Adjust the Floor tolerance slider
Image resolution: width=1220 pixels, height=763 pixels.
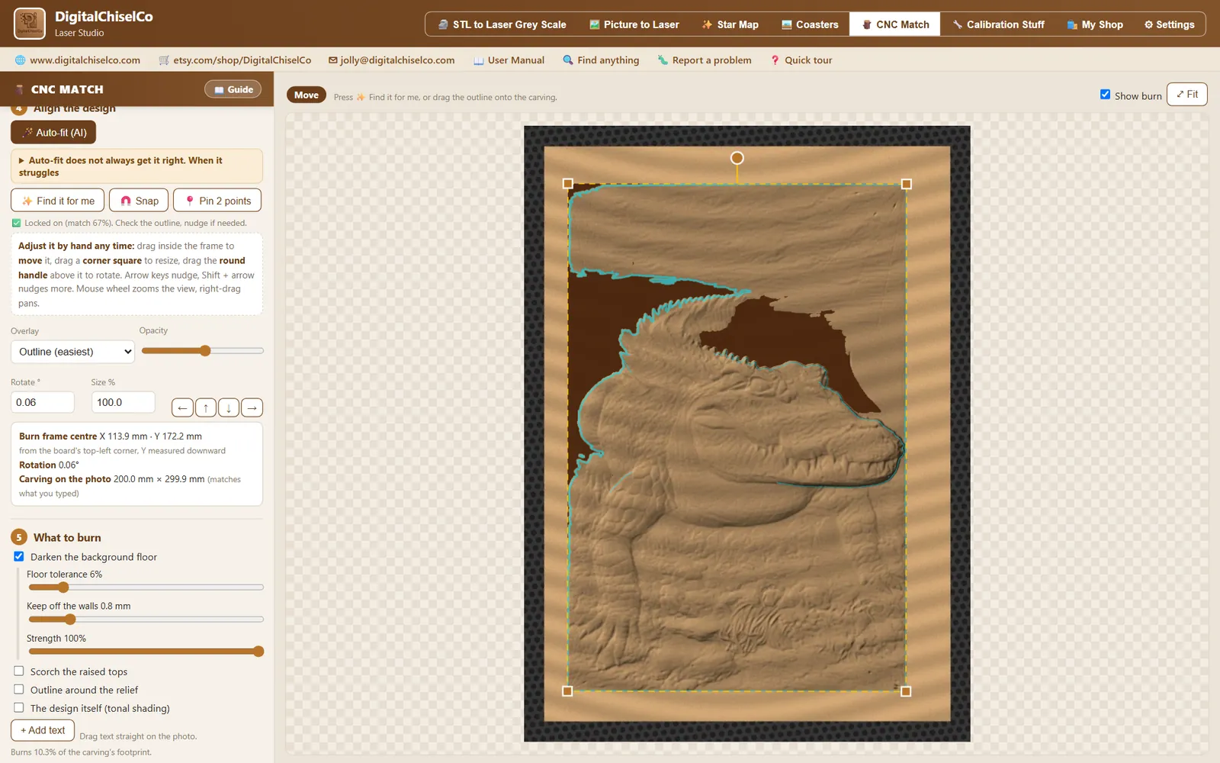point(146,588)
